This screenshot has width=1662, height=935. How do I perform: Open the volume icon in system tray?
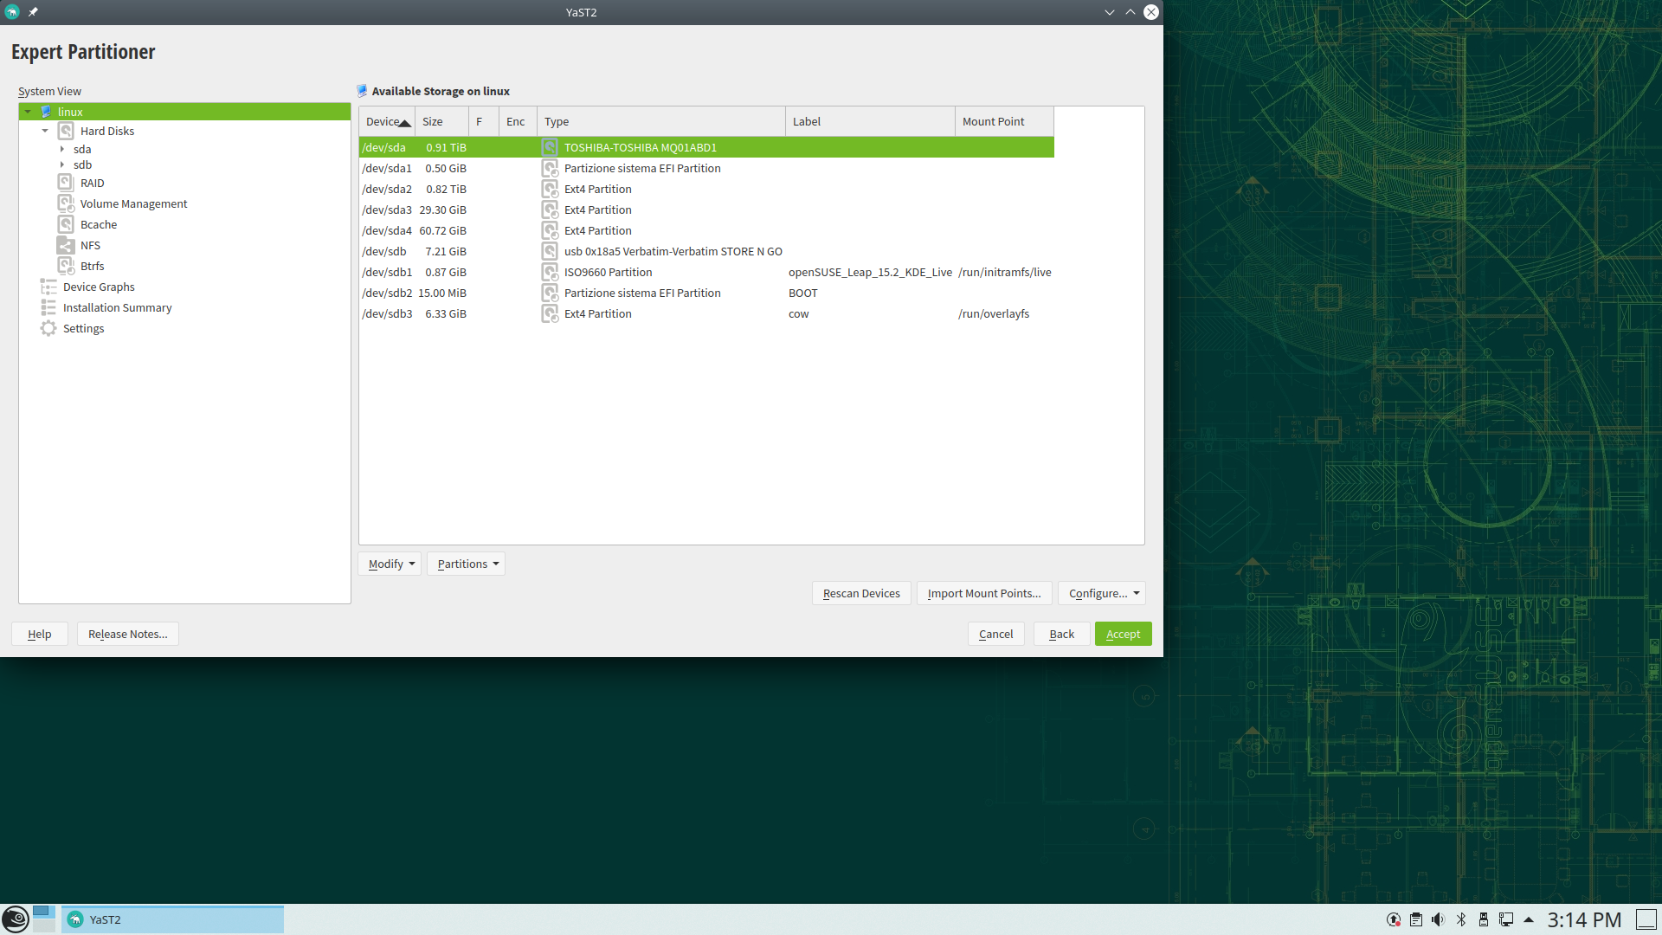point(1438,919)
